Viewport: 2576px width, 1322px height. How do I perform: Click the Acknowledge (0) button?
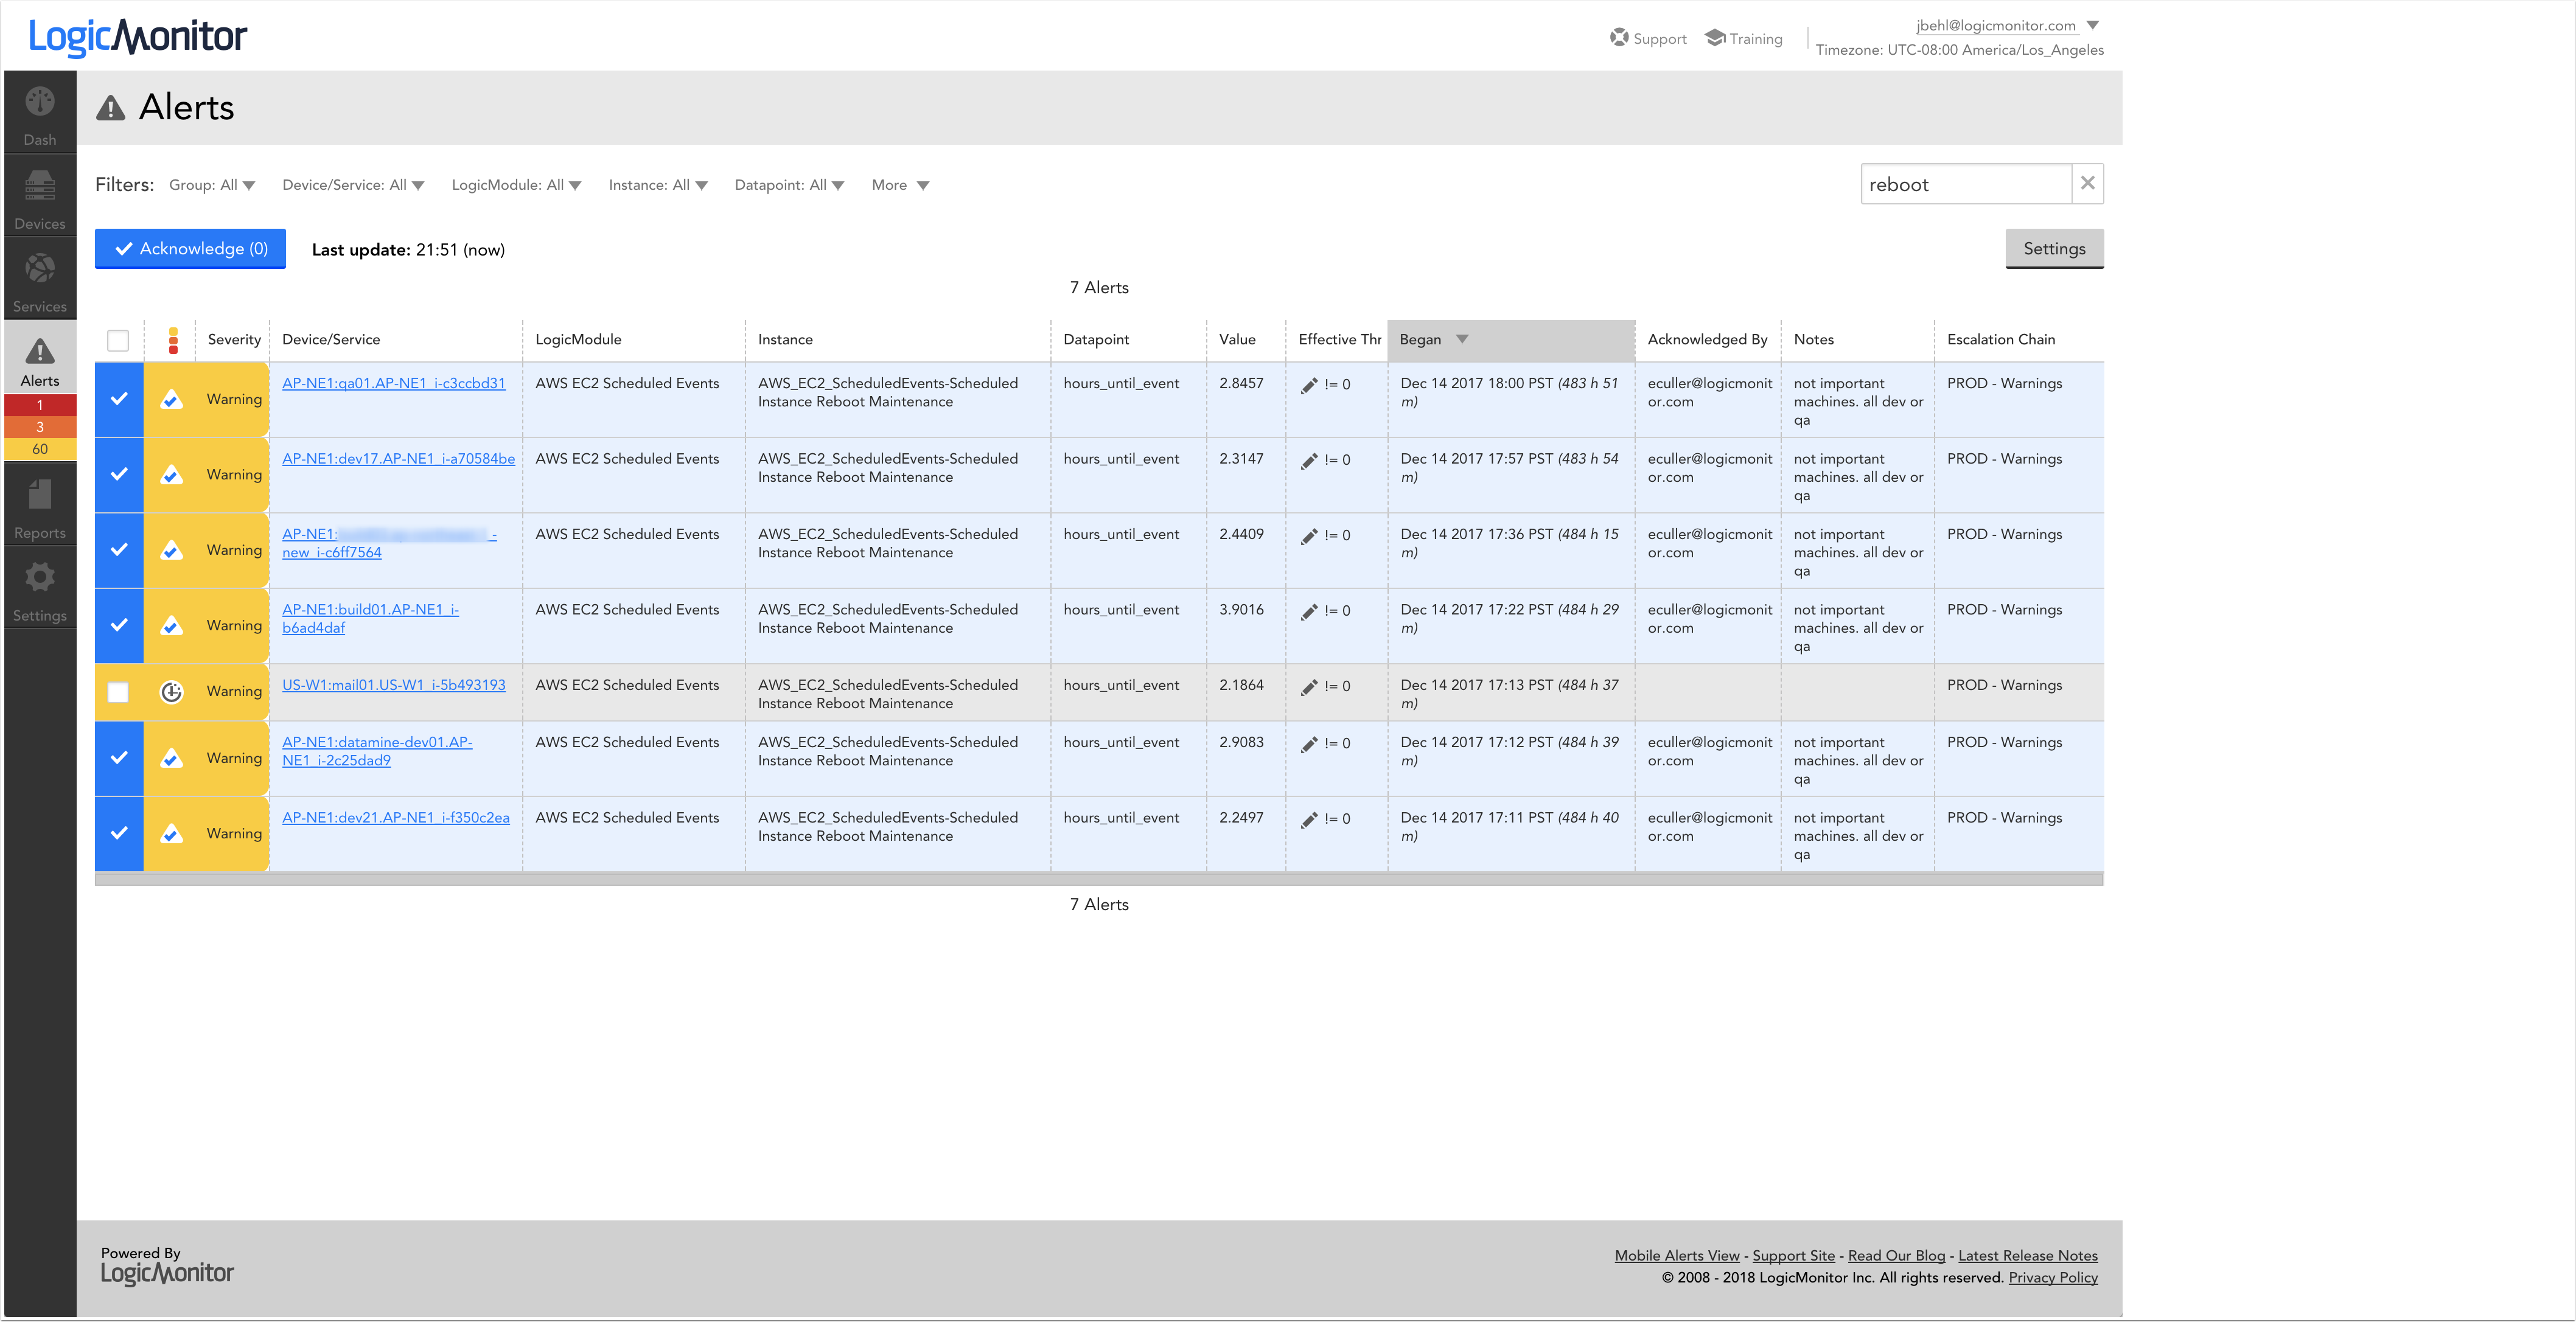[x=190, y=249]
